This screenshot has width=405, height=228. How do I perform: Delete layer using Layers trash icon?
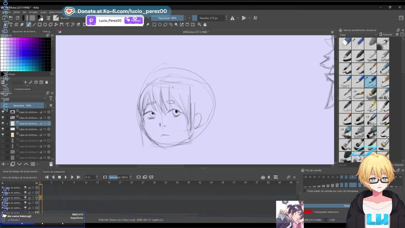(51, 164)
